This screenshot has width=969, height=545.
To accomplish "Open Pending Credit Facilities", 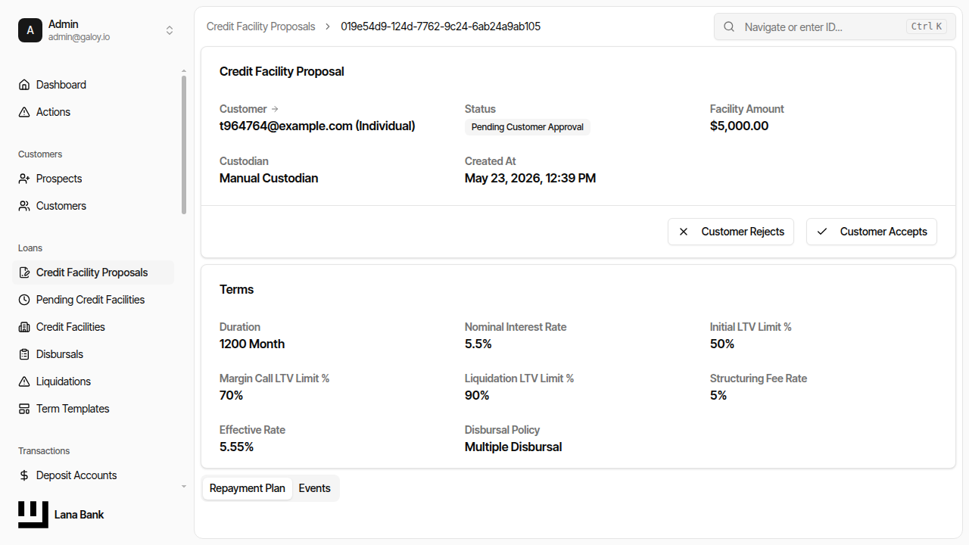I will (x=93, y=300).
